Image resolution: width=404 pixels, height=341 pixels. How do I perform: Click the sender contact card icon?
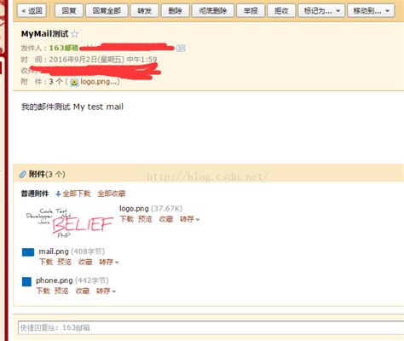coord(181,48)
